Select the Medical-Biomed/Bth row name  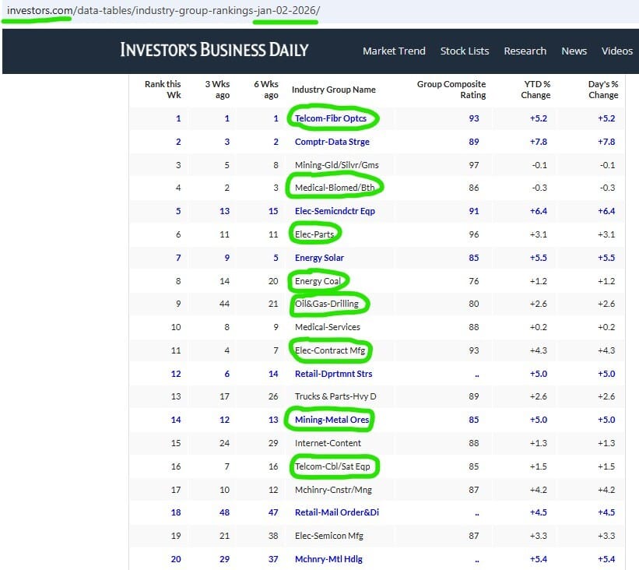pos(335,188)
